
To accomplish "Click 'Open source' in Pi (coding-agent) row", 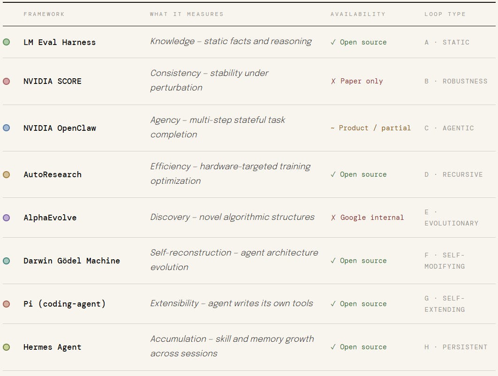I will tap(359, 304).
